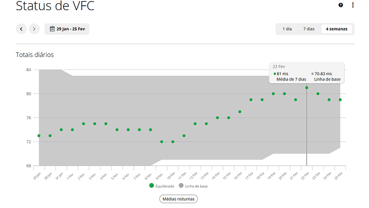Switch to the 1 dia view
The width and height of the screenshot is (369, 208).
tap(287, 29)
